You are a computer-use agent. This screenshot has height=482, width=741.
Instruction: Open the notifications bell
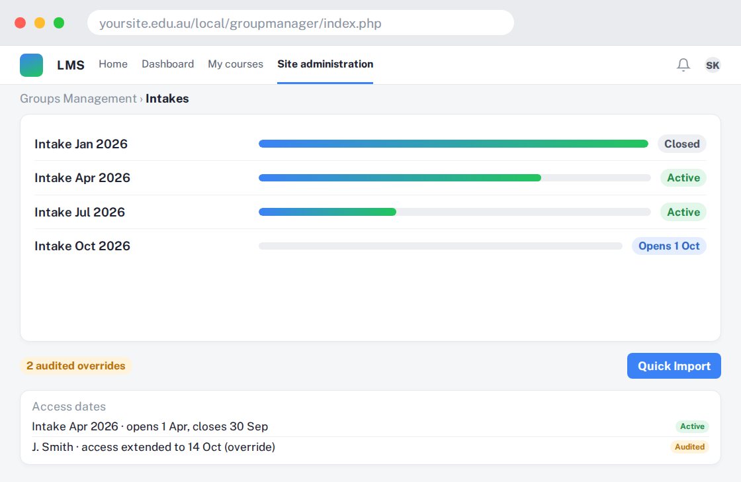tap(683, 65)
